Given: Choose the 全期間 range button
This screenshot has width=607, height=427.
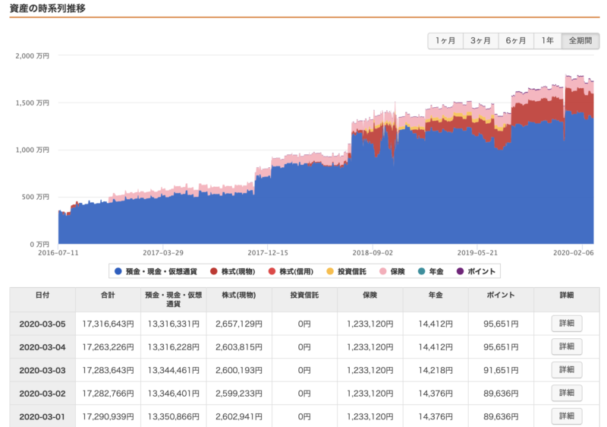Looking at the screenshot, I should coord(580,41).
